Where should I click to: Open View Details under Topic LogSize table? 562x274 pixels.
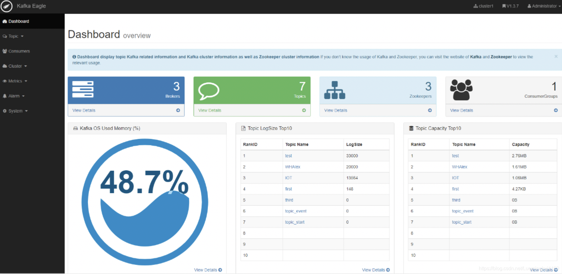point(376,270)
